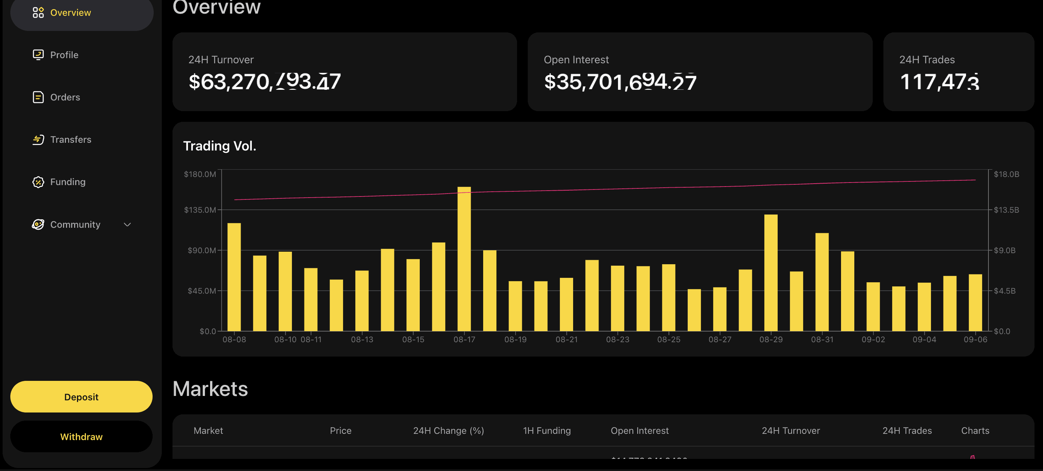Click the Transfers lightning icon
This screenshot has width=1043, height=471.
pyautogui.click(x=38, y=139)
